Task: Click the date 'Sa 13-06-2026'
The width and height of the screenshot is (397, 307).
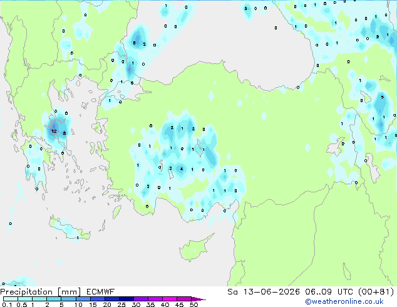Action: (264, 292)
